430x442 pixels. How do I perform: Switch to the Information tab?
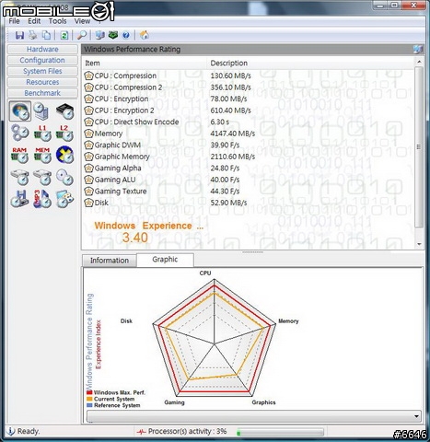(110, 261)
